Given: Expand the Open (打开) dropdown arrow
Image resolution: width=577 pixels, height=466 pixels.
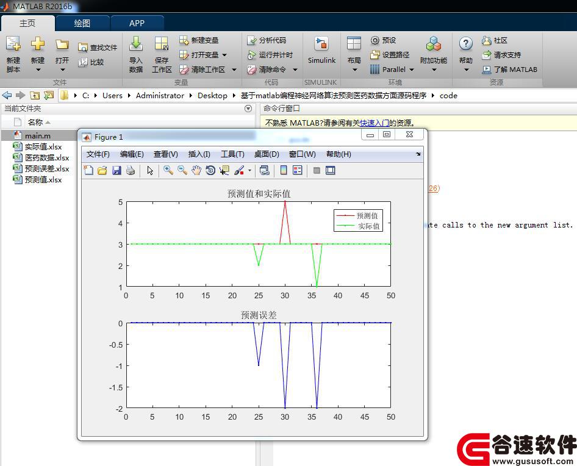Looking at the screenshot, I should [x=62, y=70].
